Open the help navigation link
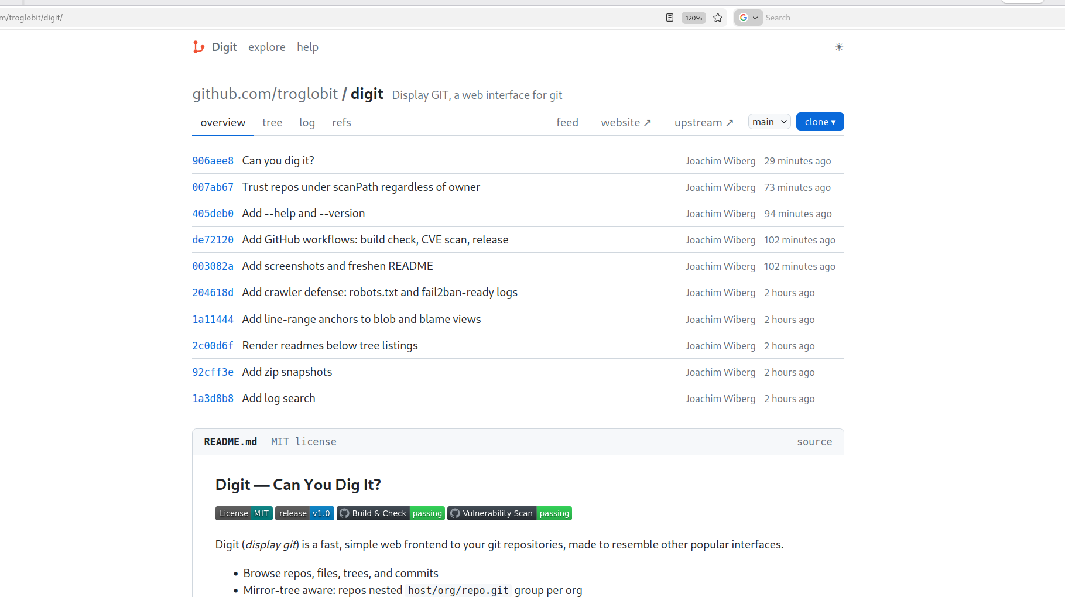Image resolution: width=1065 pixels, height=597 pixels. click(307, 47)
